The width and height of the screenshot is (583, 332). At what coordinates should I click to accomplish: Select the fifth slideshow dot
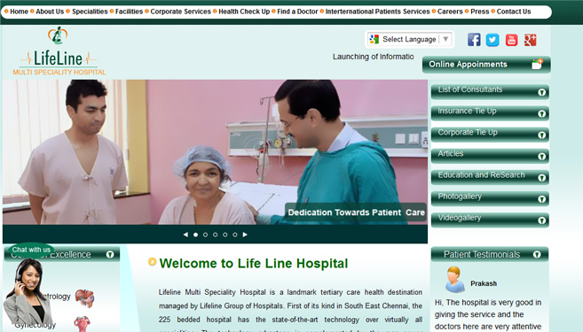(235, 235)
